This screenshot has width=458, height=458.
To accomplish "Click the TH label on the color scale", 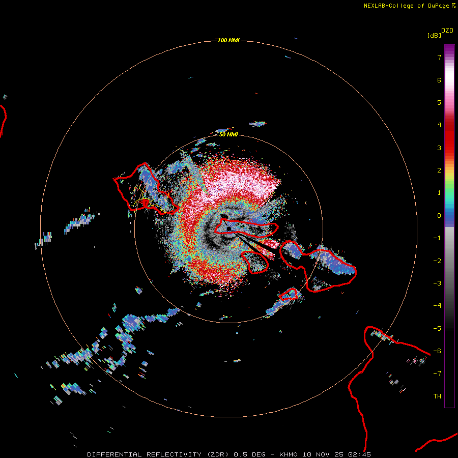I will coord(437,396).
